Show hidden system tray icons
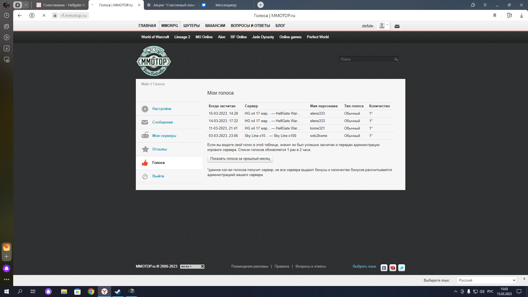Screen dimensions: 528x297 click(x=455, y=291)
